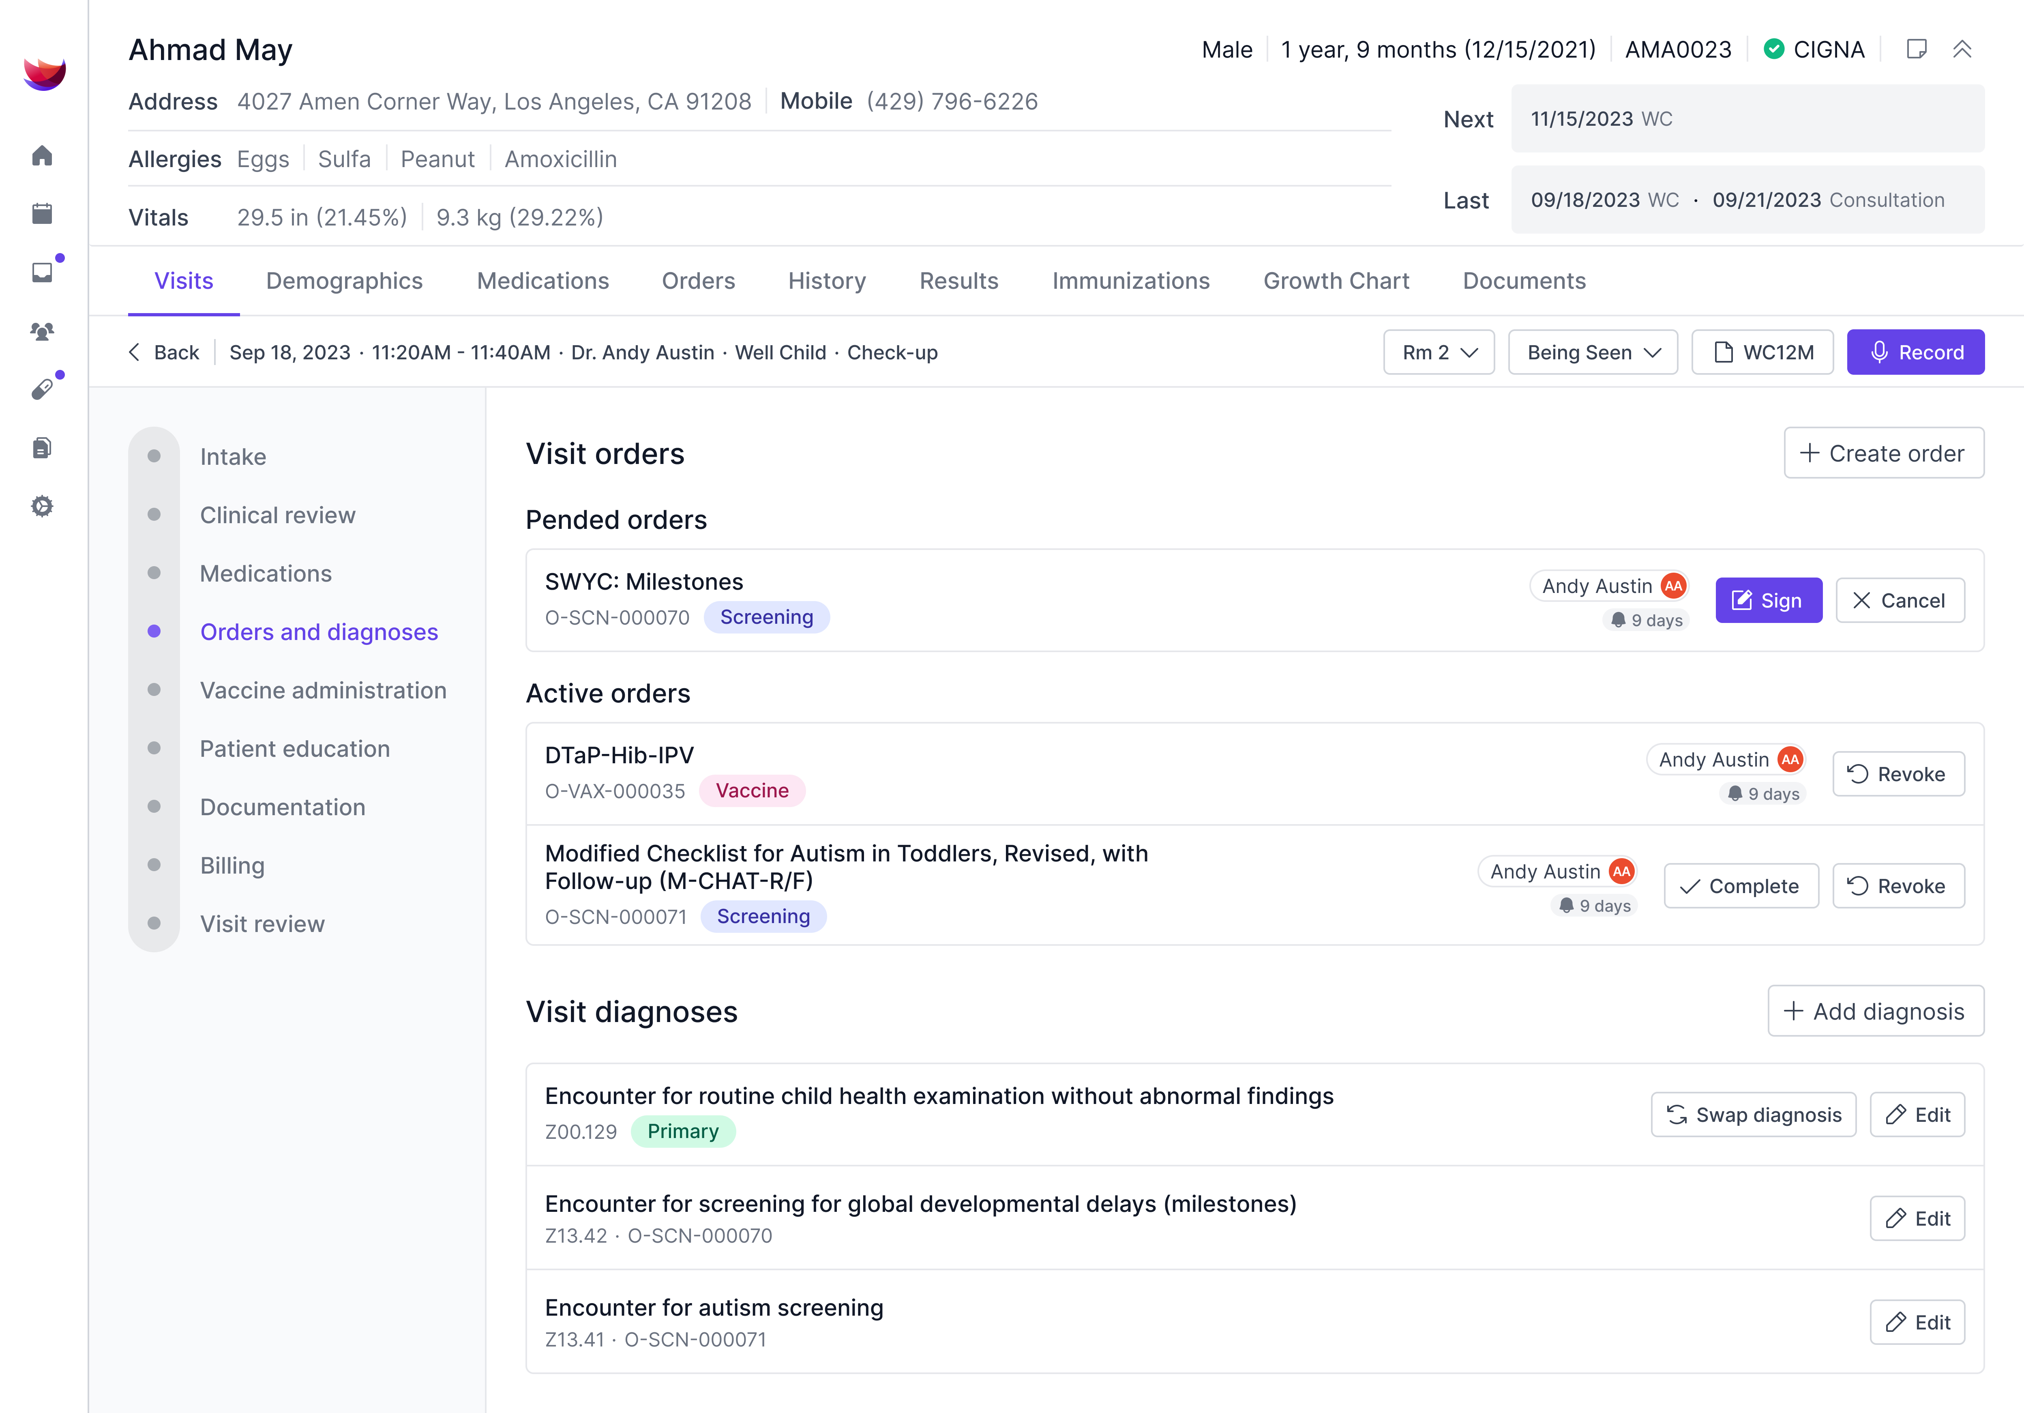Open the documents icon in sidebar
2024x1413 pixels.
pos(42,448)
